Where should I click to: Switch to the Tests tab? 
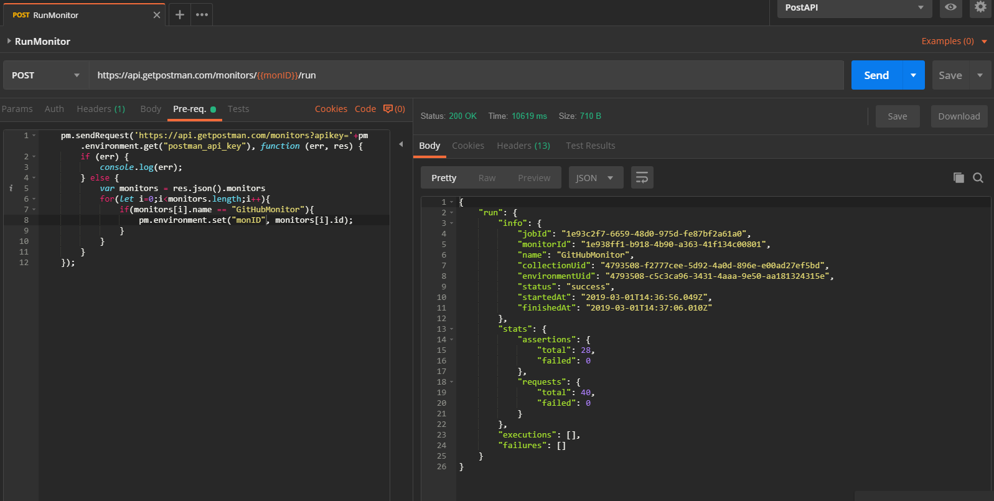point(238,109)
